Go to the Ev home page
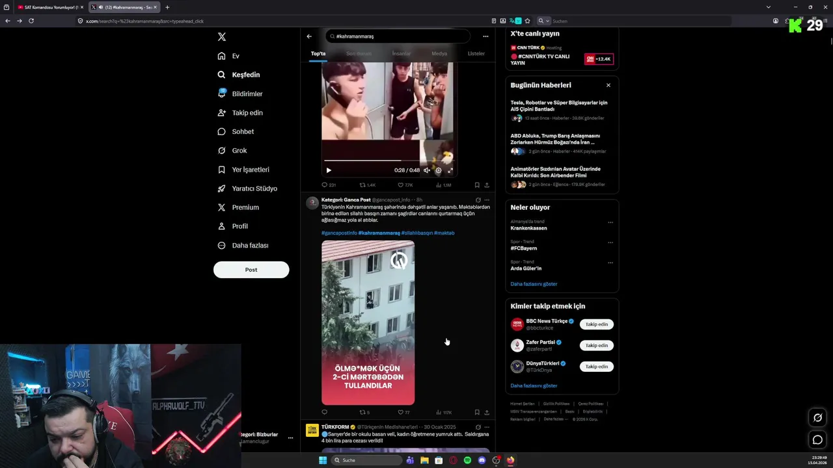This screenshot has width=833, height=468. pos(229,56)
